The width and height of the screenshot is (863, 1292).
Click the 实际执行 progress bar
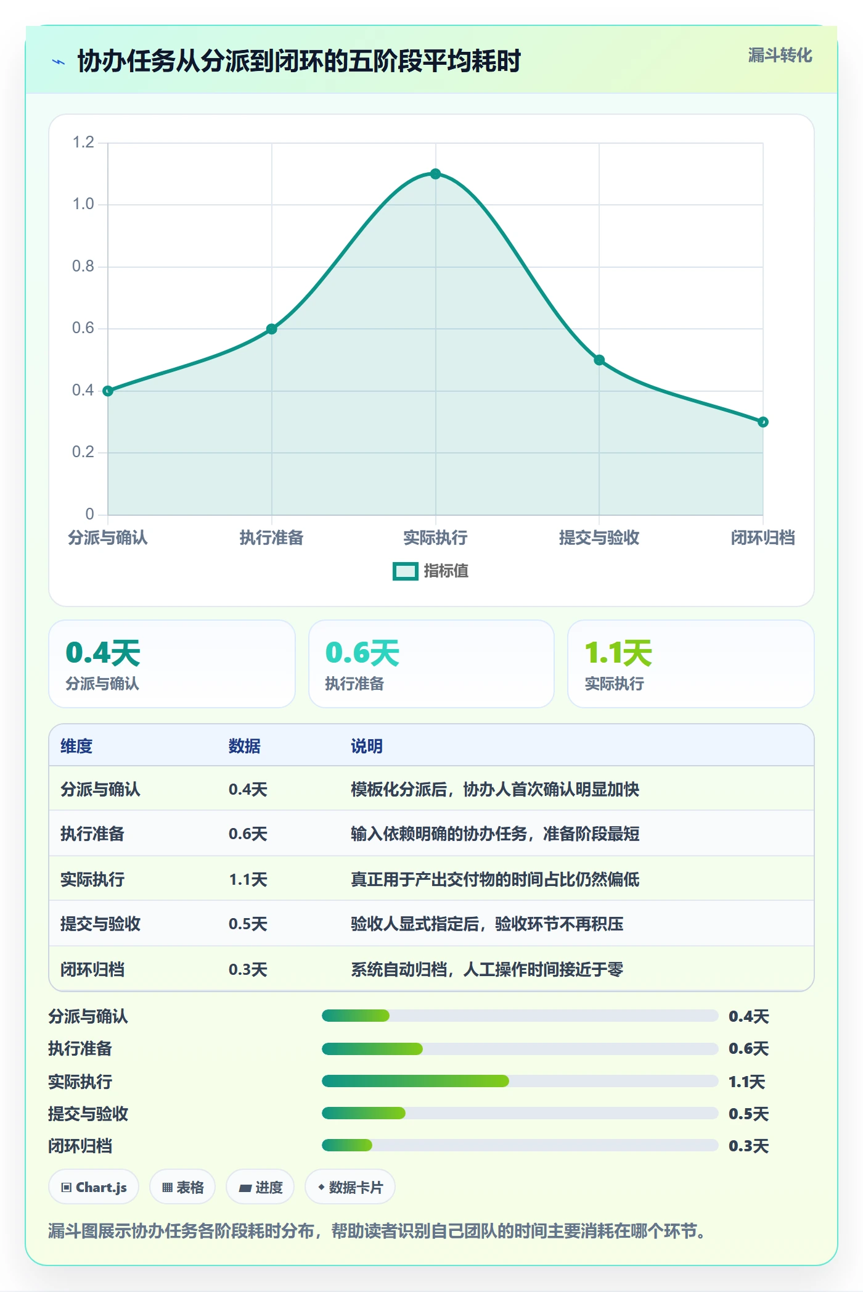[x=520, y=1081]
